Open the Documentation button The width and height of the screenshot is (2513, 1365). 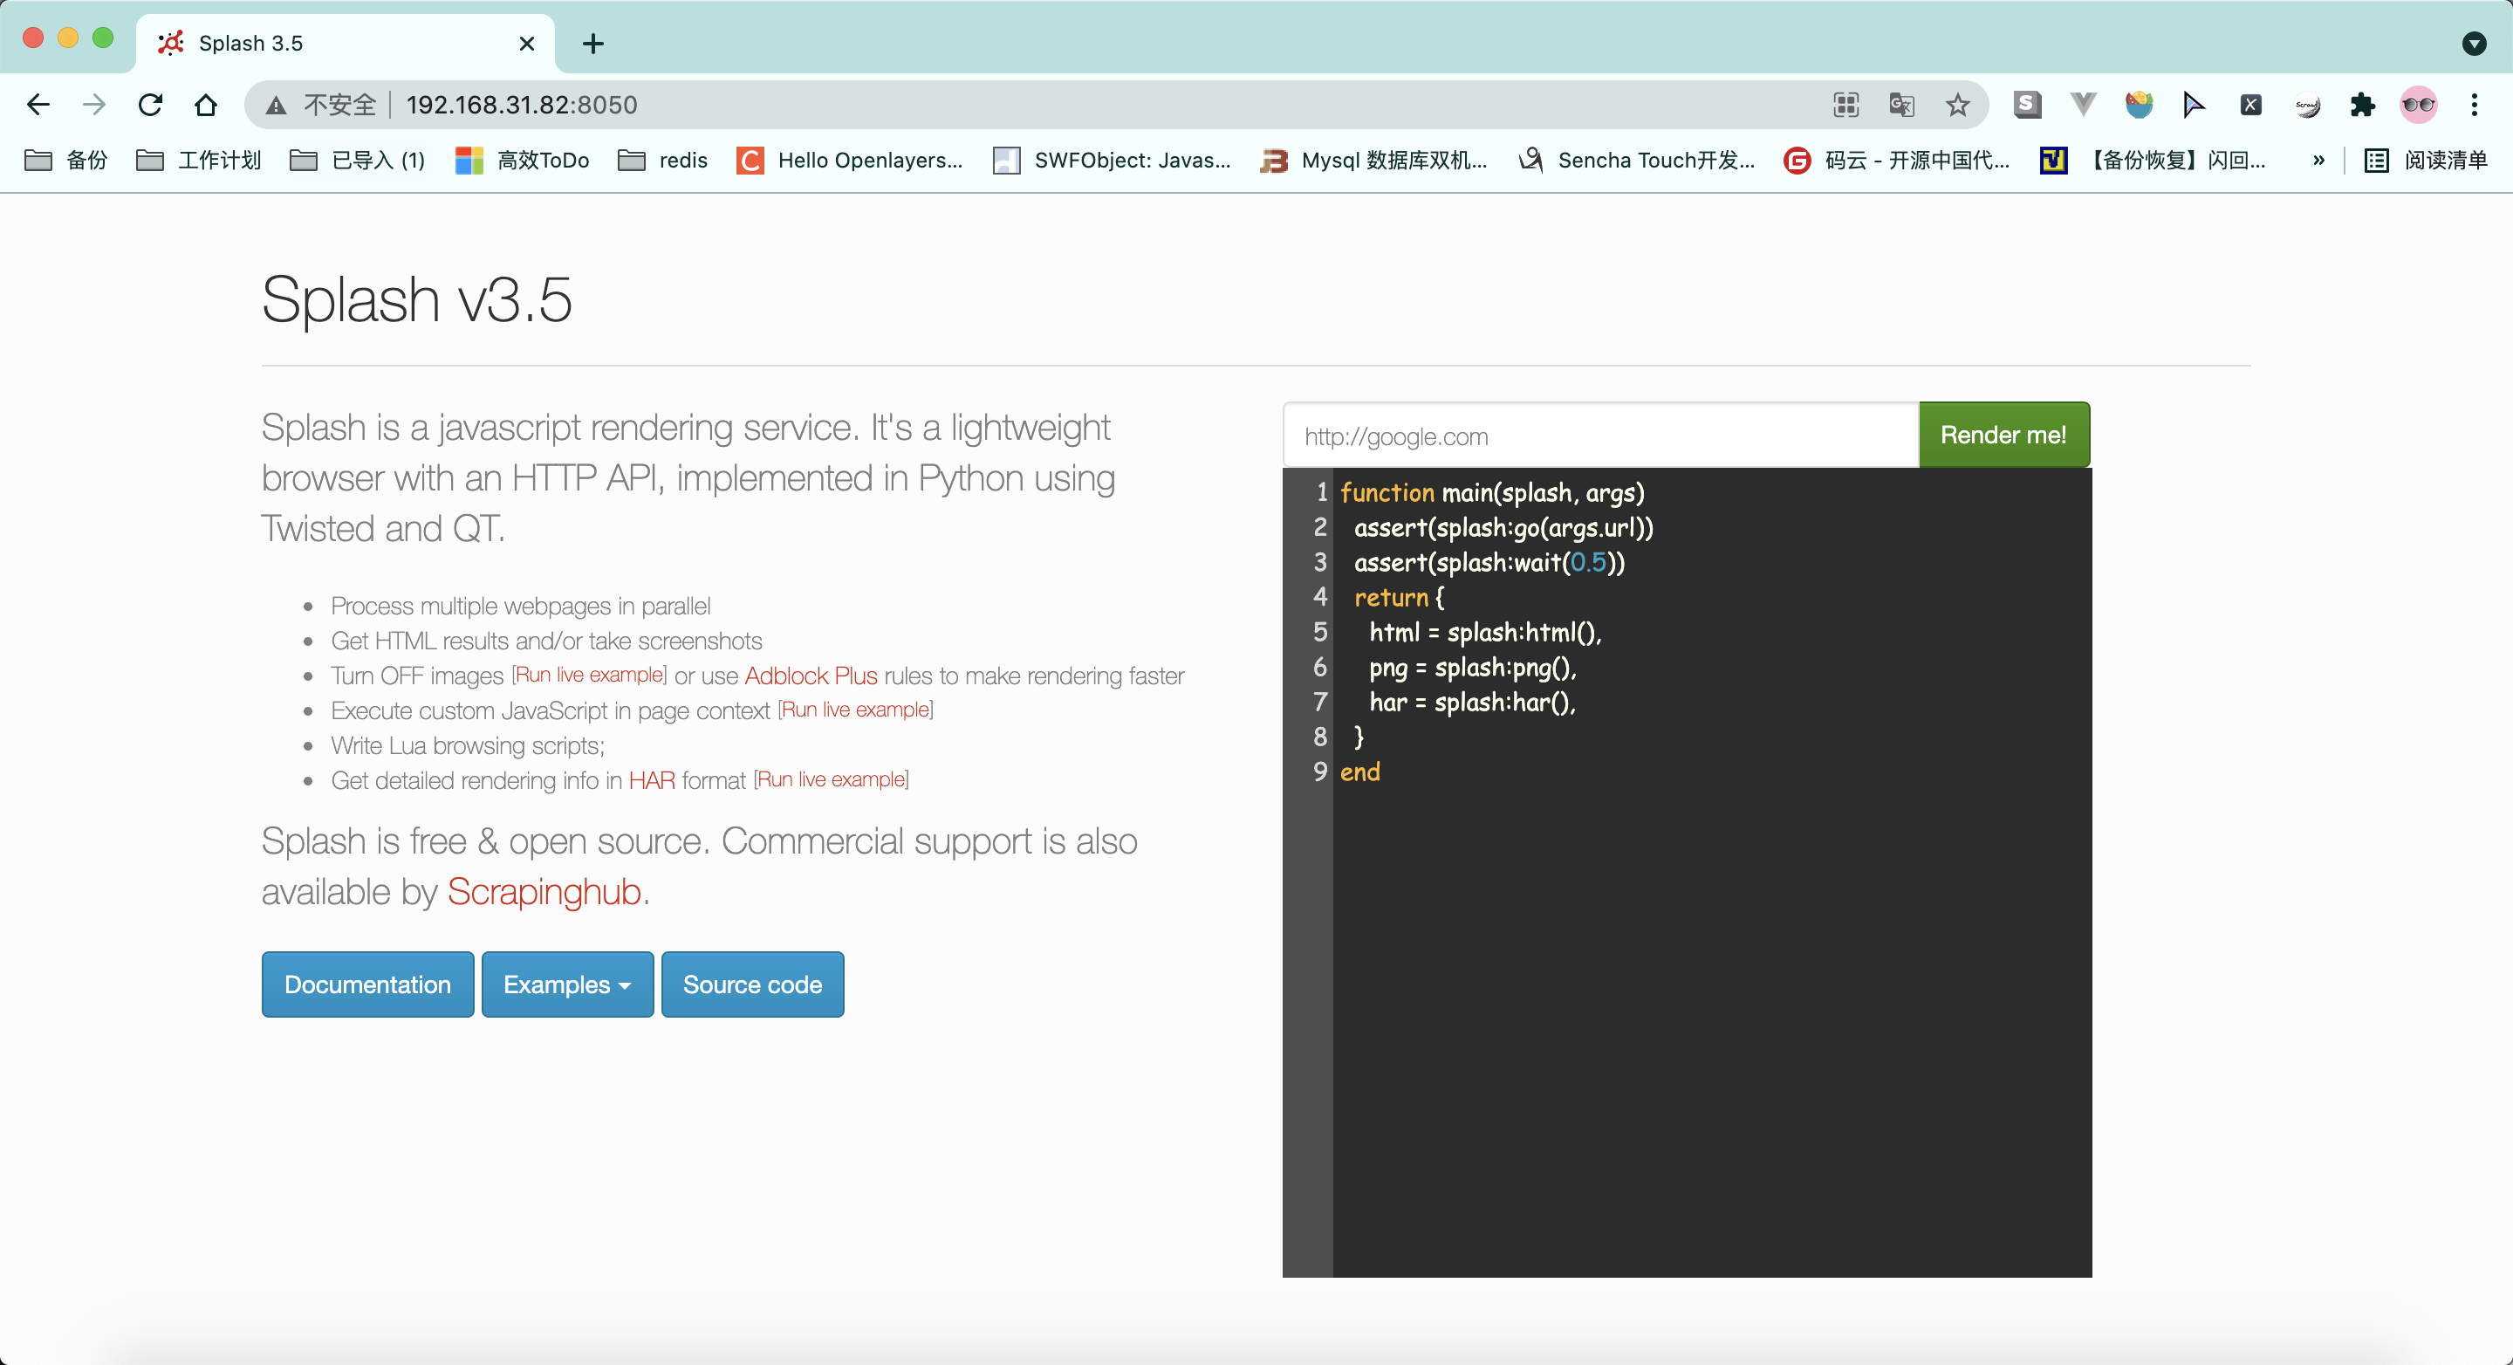point(367,984)
